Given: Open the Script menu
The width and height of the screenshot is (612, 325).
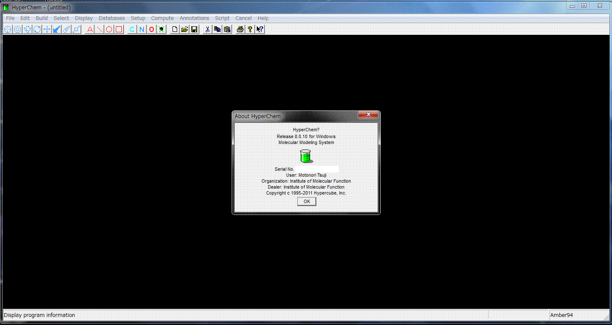Looking at the screenshot, I should pyautogui.click(x=222, y=18).
